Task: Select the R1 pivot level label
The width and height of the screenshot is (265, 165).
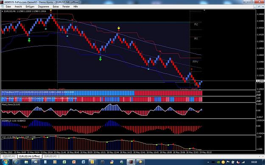Action: tap(196, 39)
